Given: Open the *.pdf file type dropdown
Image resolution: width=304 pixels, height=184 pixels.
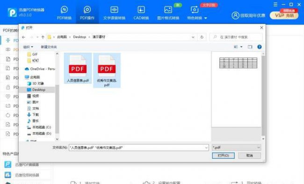Looking at the screenshot, I should (236, 148).
